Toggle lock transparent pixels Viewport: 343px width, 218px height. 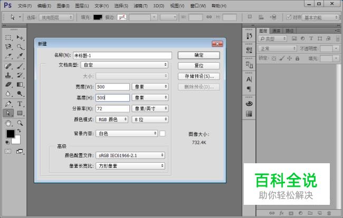click(274, 58)
